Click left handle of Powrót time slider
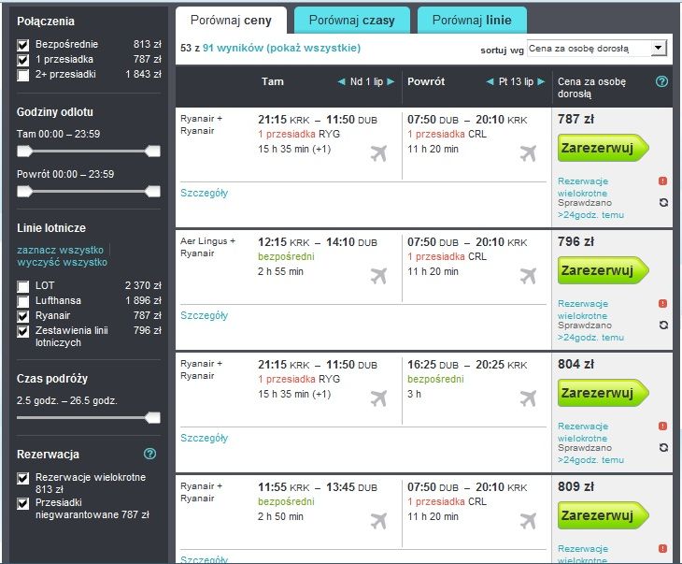 pos(24,191)
